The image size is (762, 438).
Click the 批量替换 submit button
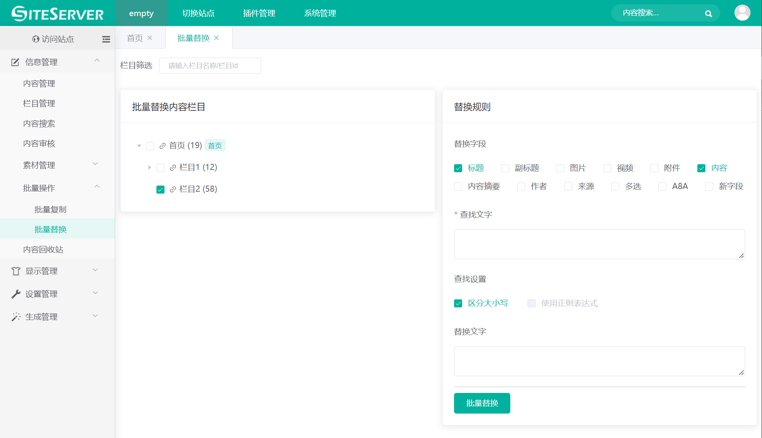click(x=482, y=403)
